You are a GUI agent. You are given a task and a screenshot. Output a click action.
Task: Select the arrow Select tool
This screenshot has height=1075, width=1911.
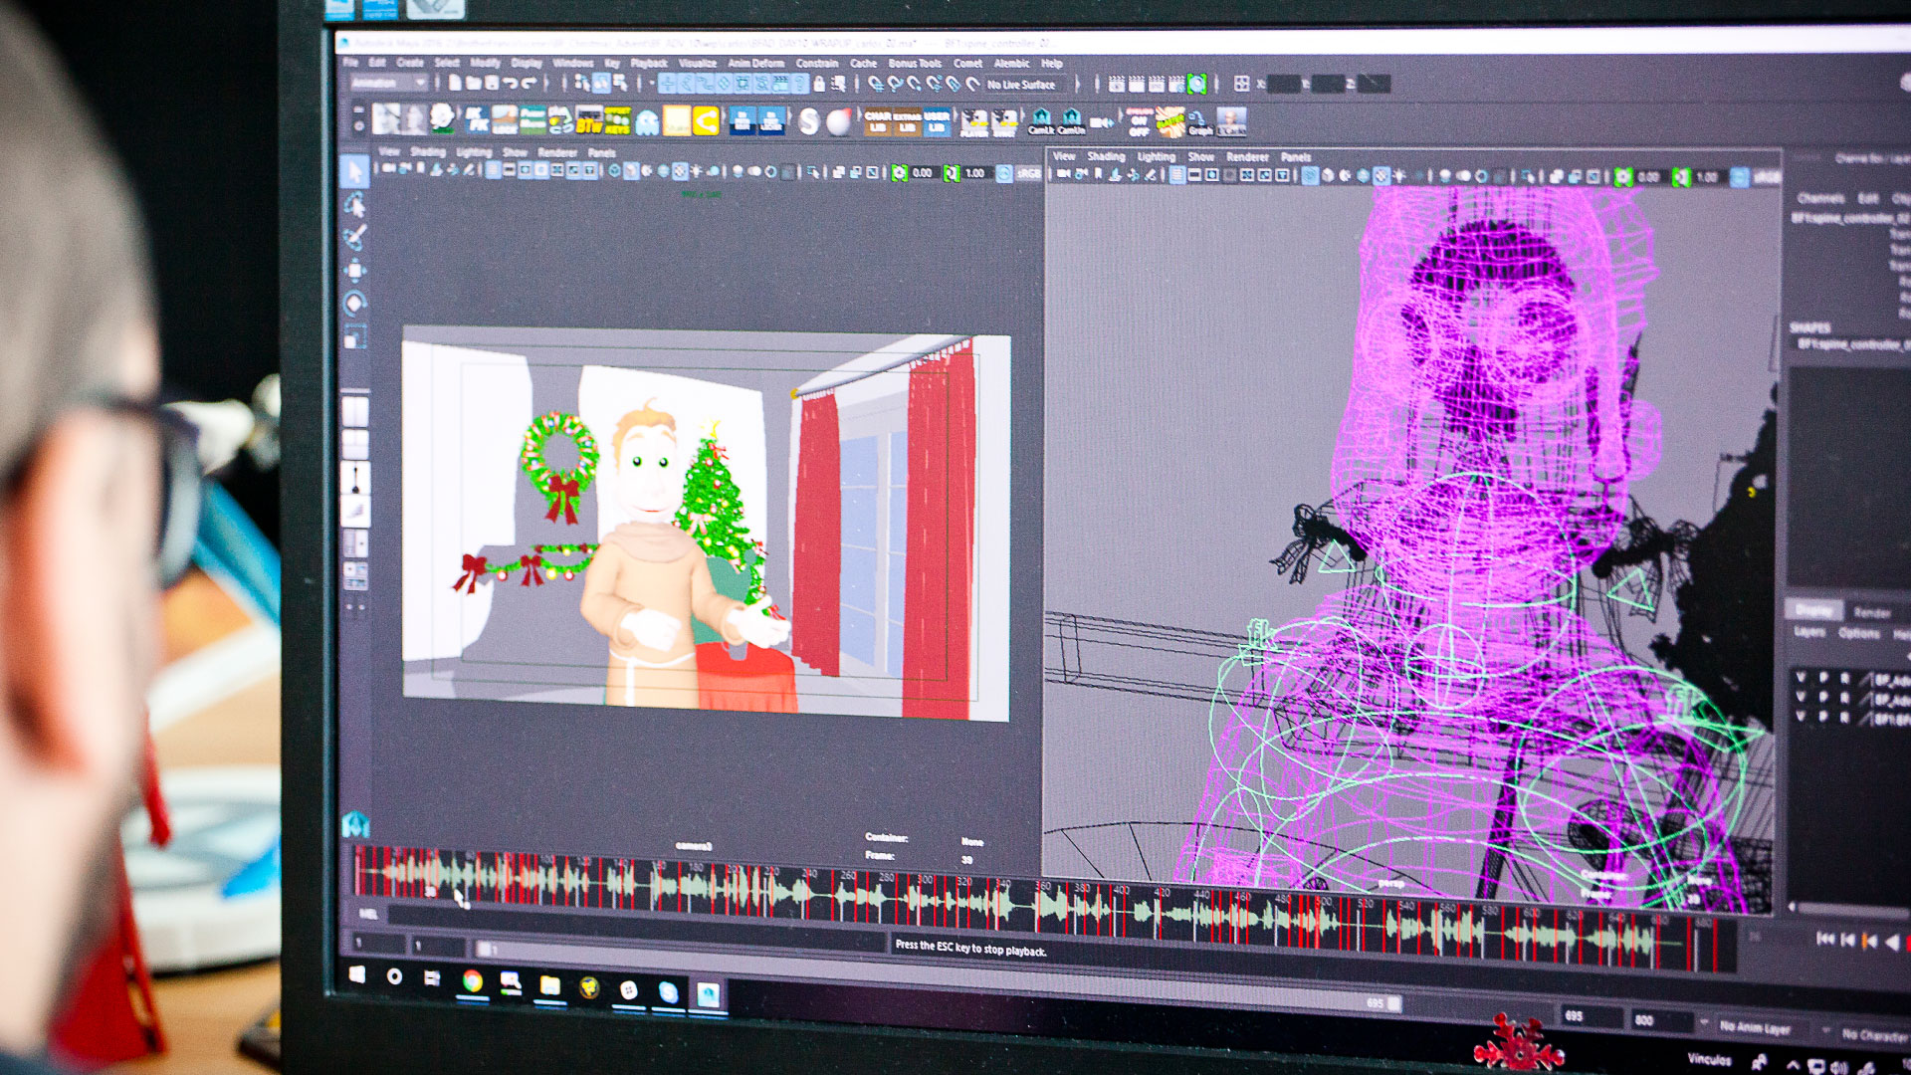point(353,172)
